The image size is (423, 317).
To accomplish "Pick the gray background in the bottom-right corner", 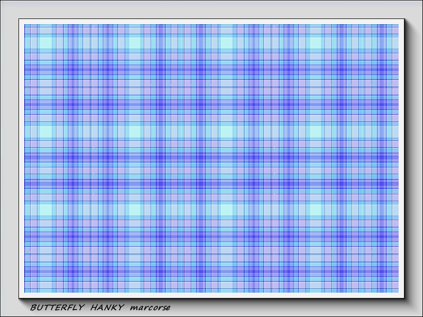I will click(415, 311).
